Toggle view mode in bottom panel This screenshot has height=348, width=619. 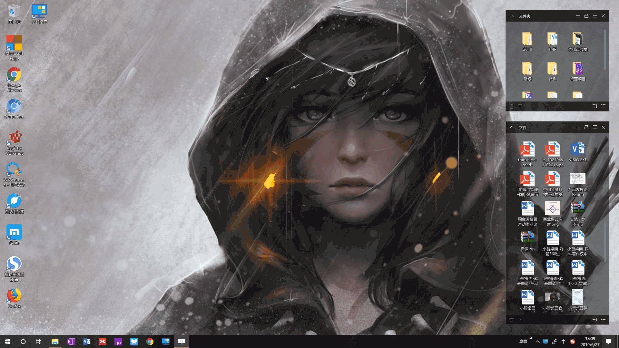tap(604, 320)
